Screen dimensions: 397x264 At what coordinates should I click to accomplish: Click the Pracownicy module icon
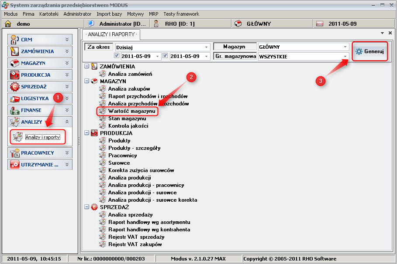point(14,153)
